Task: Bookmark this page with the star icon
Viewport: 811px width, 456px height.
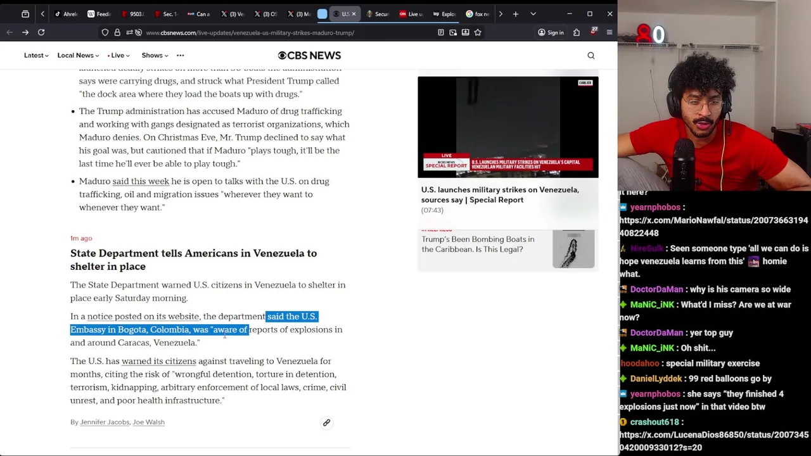Action: coord(478,32)
